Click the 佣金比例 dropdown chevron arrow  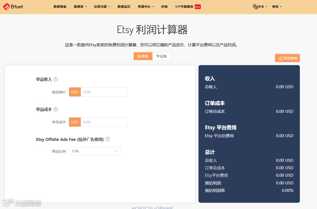[117, 151]
